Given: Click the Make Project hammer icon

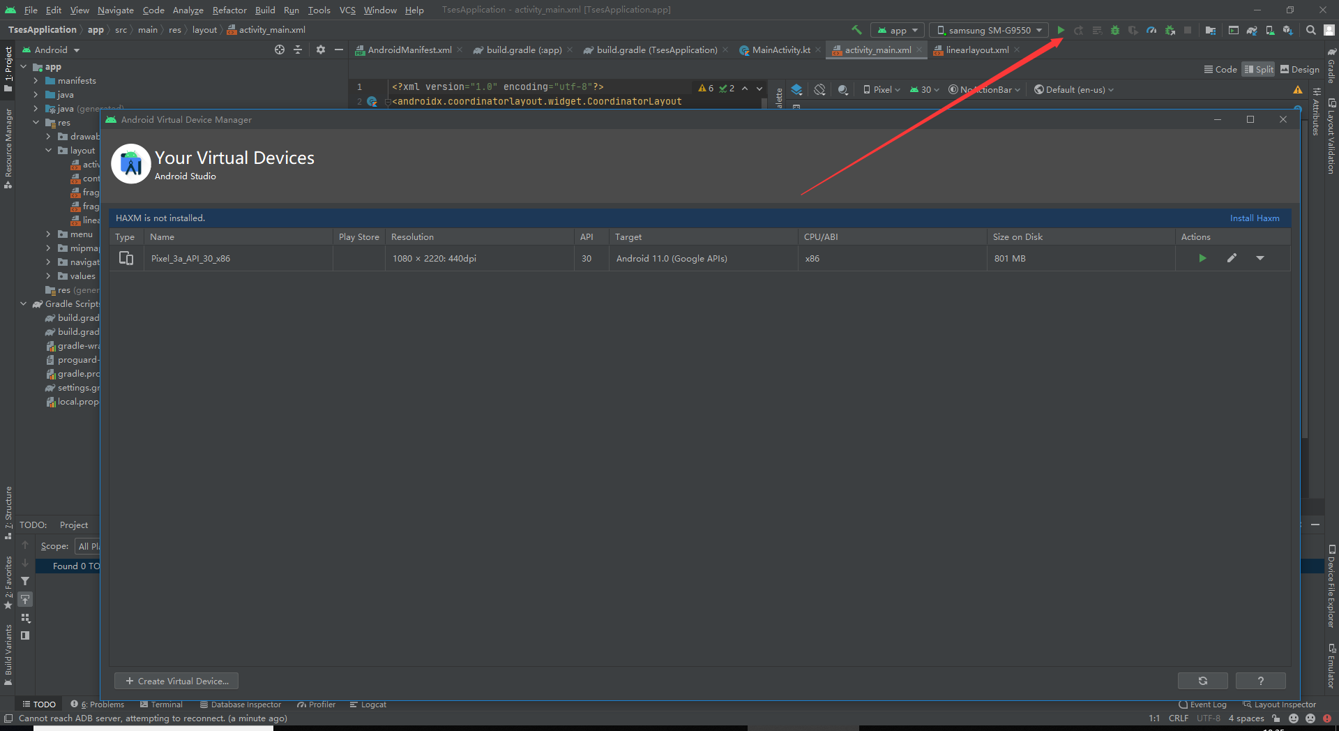Looking at the screenshot, I should pyautogui.click(x=857, y=30).
